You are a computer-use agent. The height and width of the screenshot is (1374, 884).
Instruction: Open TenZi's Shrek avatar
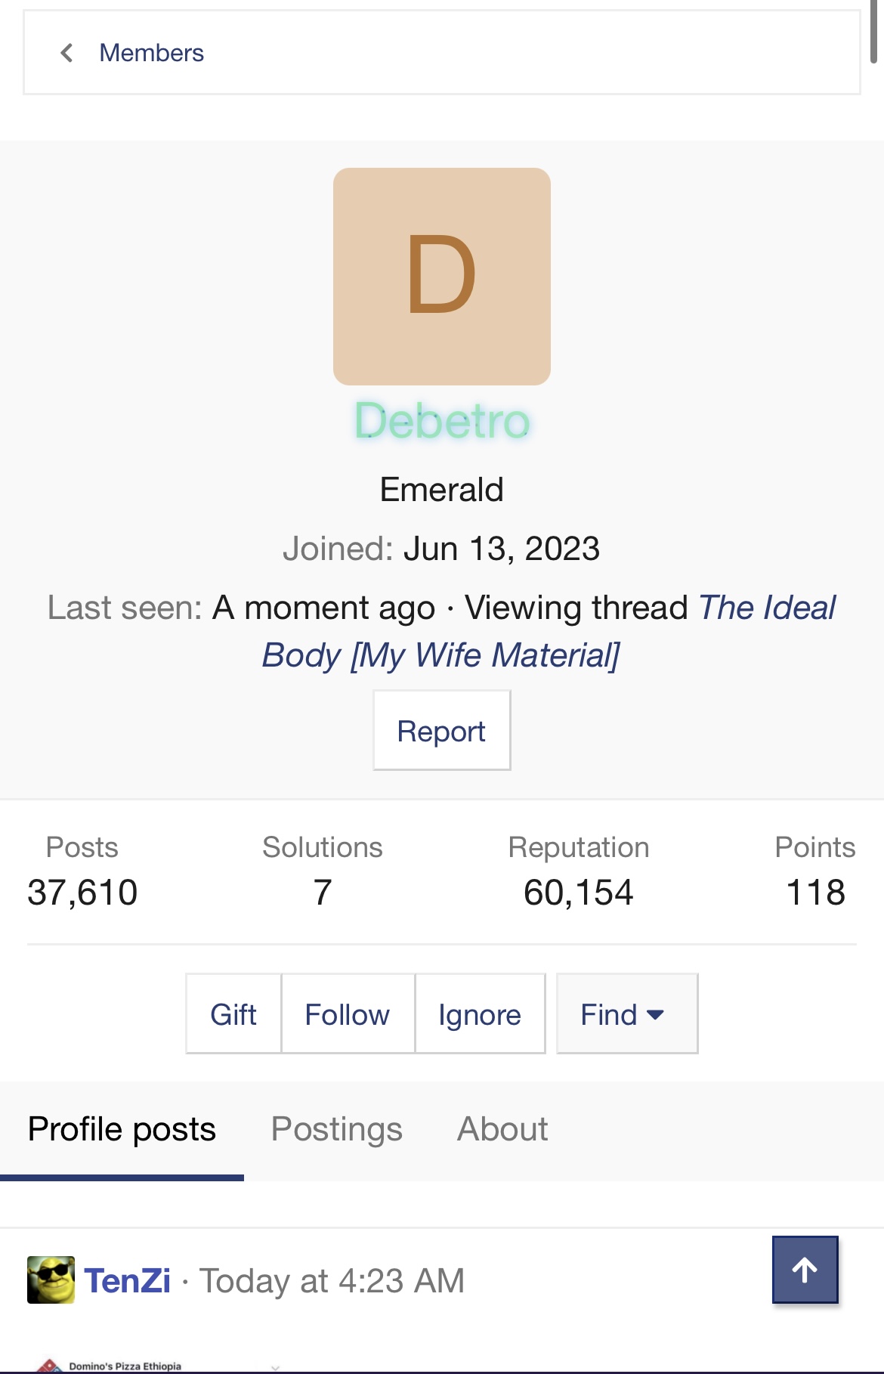(x=51, y=1280)
